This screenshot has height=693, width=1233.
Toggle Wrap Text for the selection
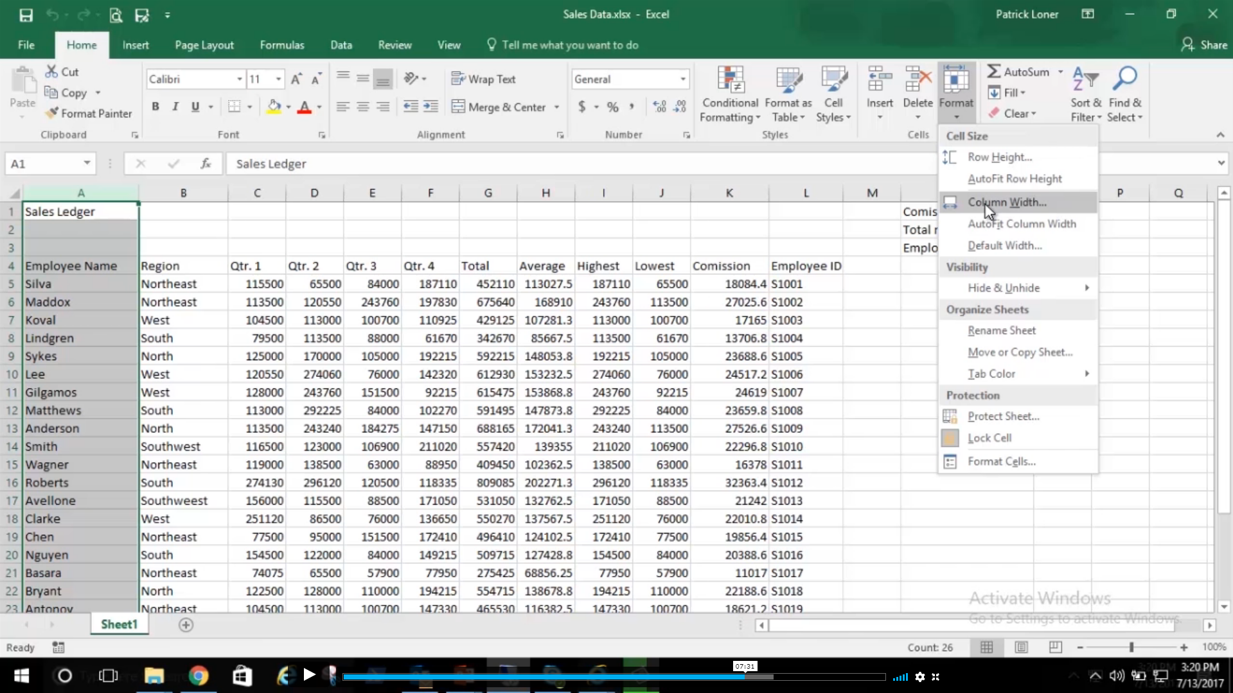[484, 79]
